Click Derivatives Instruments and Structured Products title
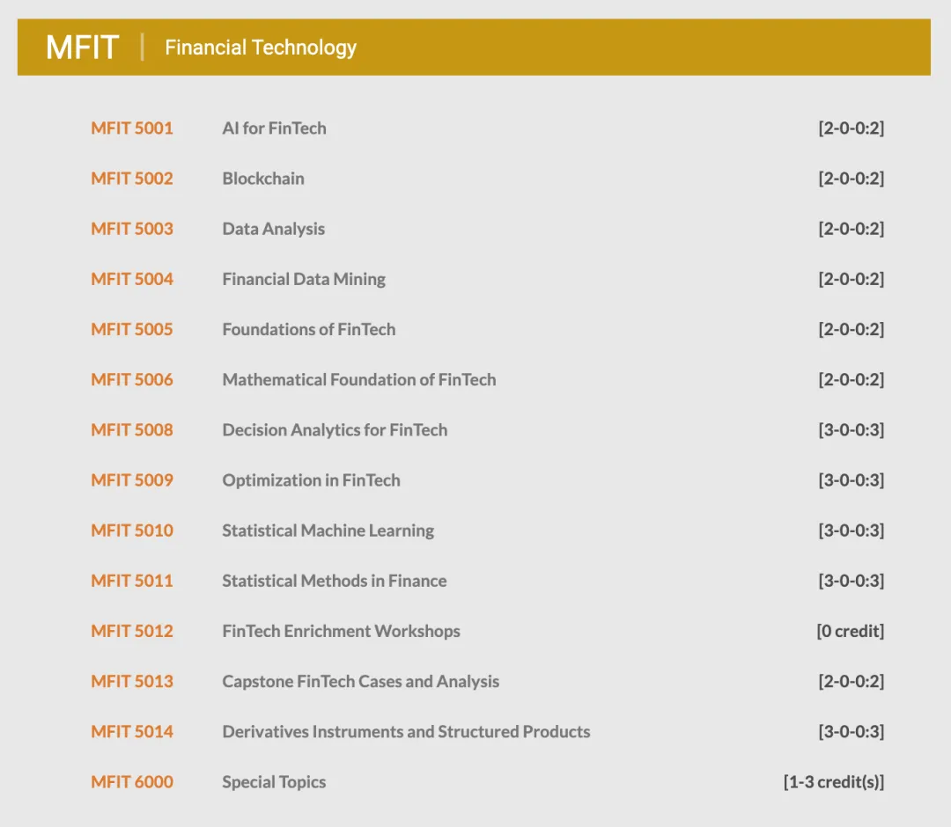Viewport: 951px width, 827px height. [x=406, y=731]
